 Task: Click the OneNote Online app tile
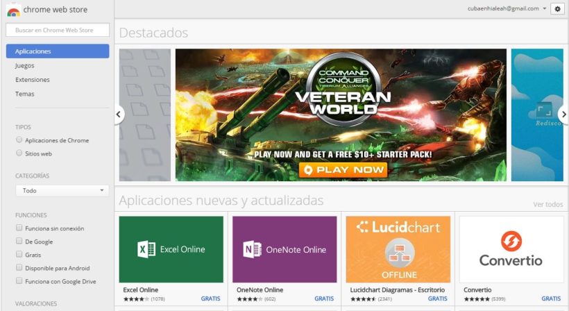(x=284, y=249)
